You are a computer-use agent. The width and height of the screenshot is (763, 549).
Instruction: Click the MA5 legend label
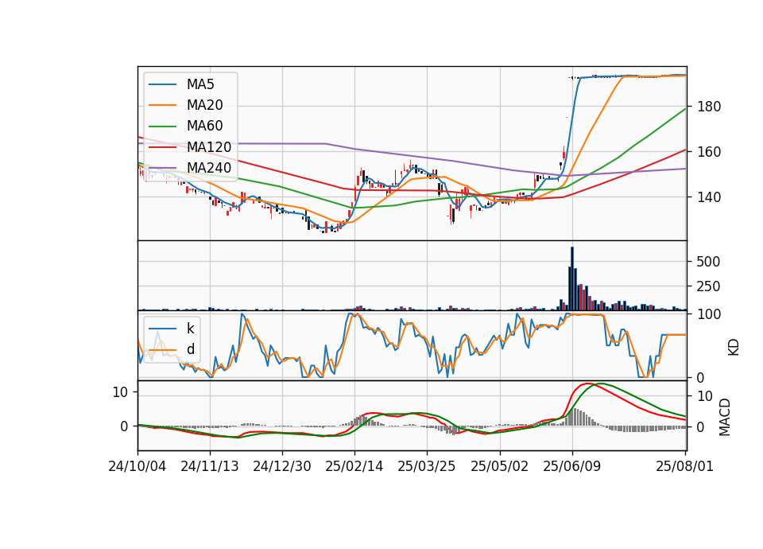coord(200,84)
